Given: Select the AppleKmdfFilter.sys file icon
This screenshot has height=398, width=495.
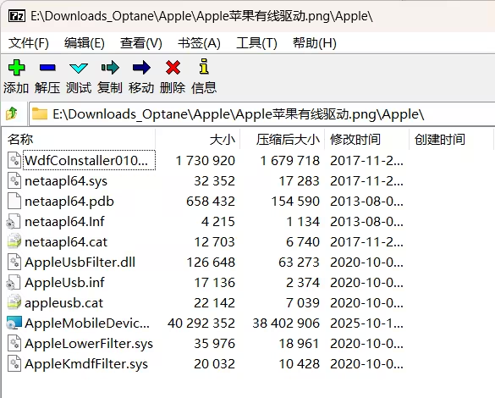Looking at the screenshot, I should point(14,363).
